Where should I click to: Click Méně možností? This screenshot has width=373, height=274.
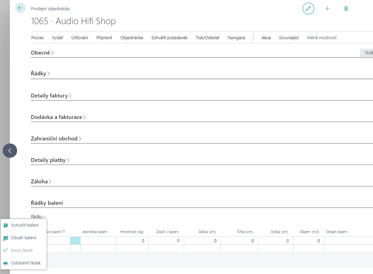[321, 38]
